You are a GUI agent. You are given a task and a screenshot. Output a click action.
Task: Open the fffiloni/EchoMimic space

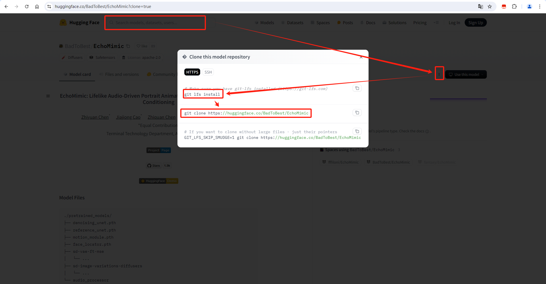coord(341,162)
